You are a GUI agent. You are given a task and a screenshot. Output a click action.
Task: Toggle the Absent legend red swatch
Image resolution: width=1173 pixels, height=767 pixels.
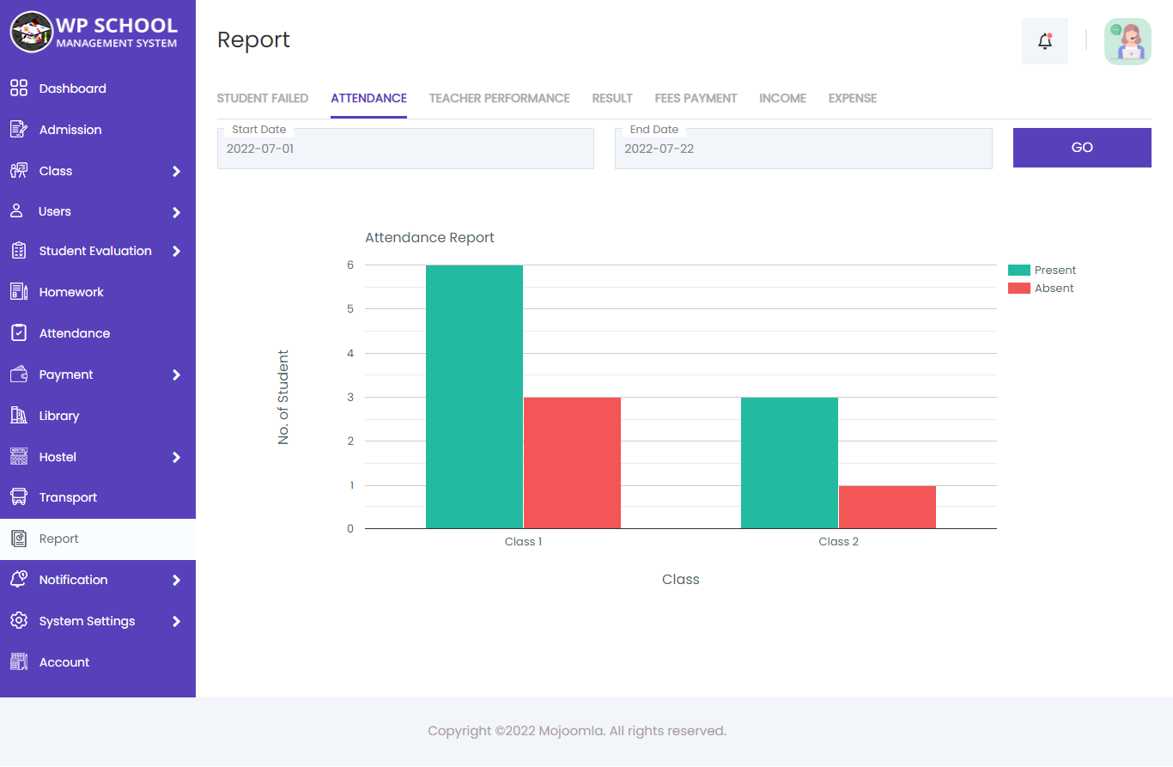[1018, 289]
